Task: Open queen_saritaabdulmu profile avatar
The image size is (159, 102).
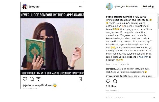Action: tap(110, 6)
